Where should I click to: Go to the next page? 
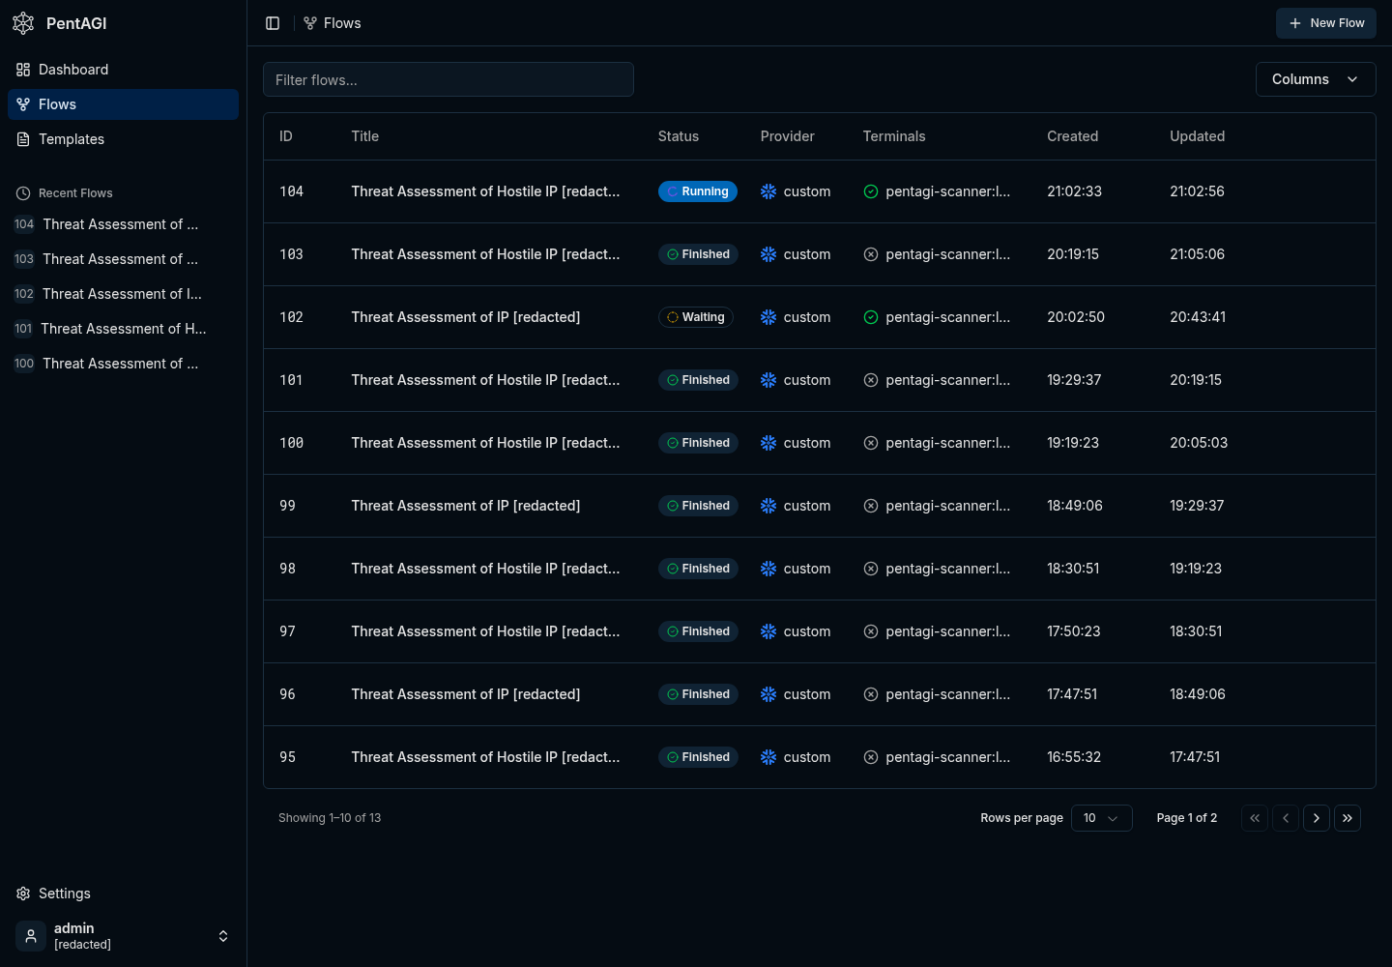[x=1317, y=818]
